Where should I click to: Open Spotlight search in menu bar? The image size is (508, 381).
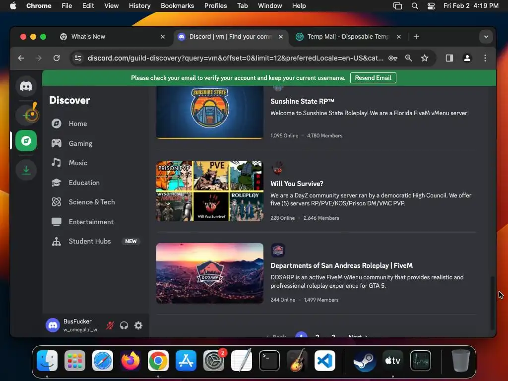point(414,6)
